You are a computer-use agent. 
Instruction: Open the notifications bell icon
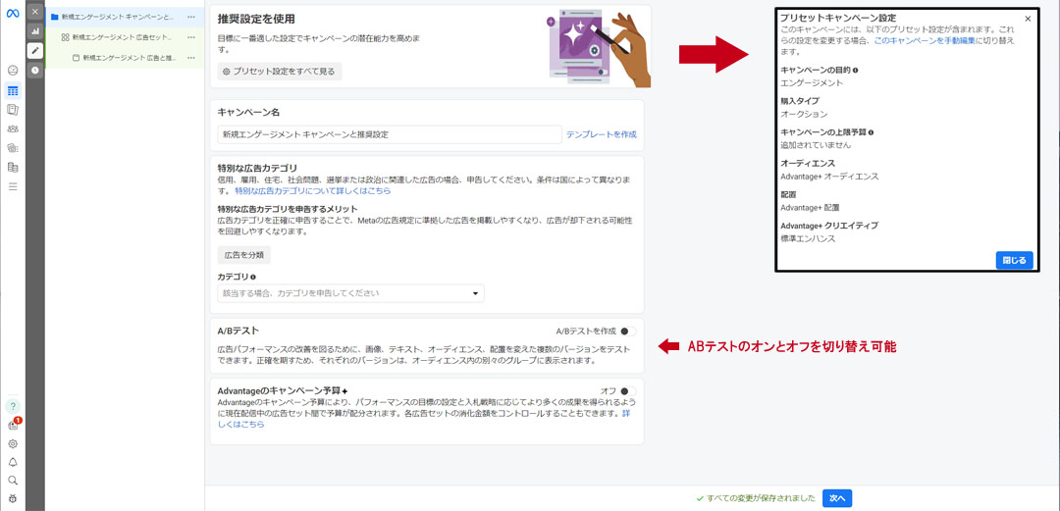click(12, 462)
